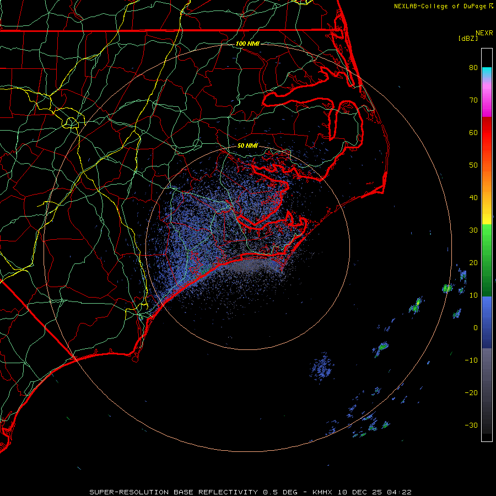Click the 30 dBZ scale value
496x496 pixels.
click(x=473, y=230)
